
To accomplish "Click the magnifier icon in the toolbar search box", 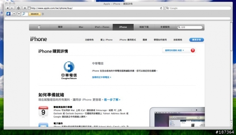I will pyautogui.click(x=24, y=14).
